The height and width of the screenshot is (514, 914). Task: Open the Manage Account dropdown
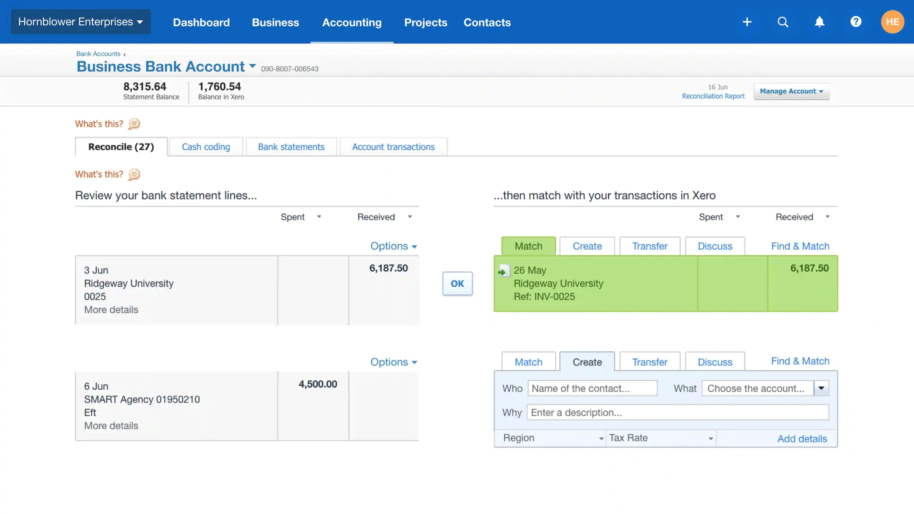click(x=791, y=91)
